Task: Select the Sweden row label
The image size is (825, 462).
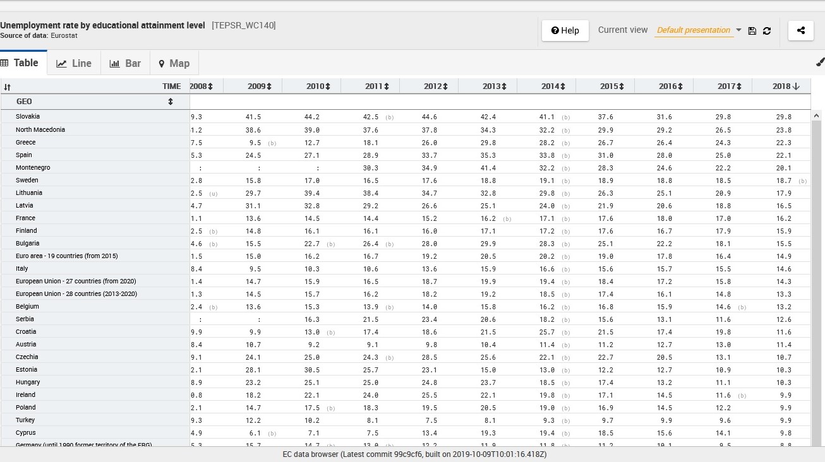Action: tap(27, 180)
